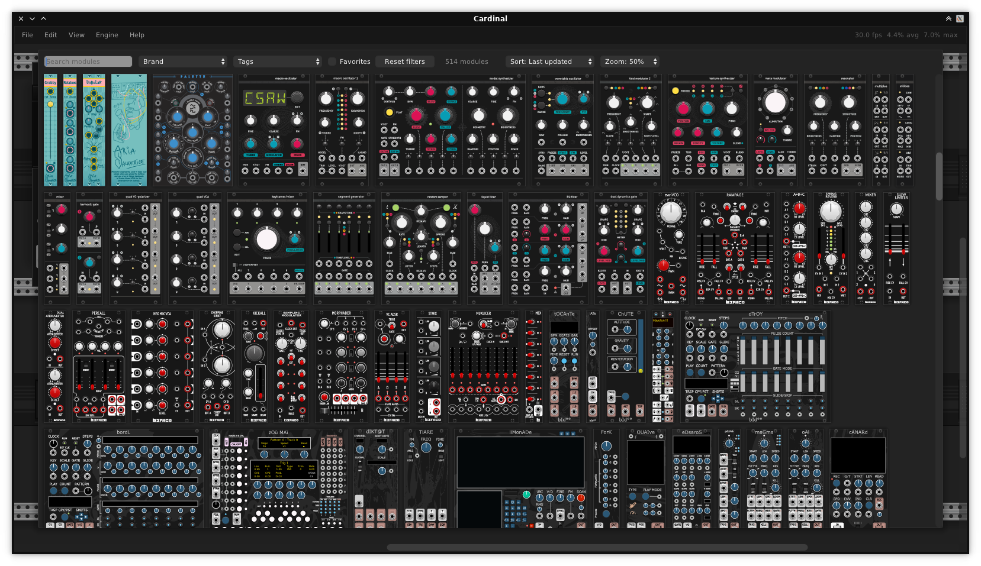This screenshot has width=981, height=566.
Task: Open the Engine menu
Action: click(x=107, y=35)
